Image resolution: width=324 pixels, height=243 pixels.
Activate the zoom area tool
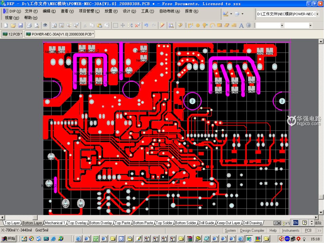(62, 25)
